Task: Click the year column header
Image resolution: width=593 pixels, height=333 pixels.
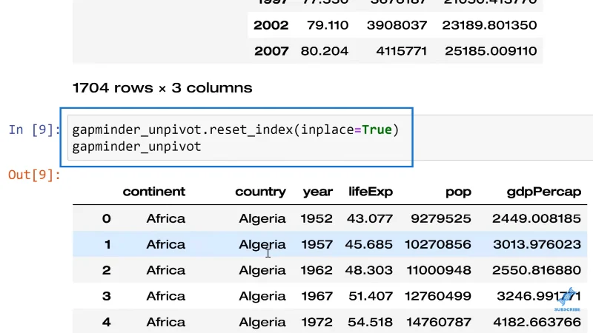Action: (x=318, y=192)
